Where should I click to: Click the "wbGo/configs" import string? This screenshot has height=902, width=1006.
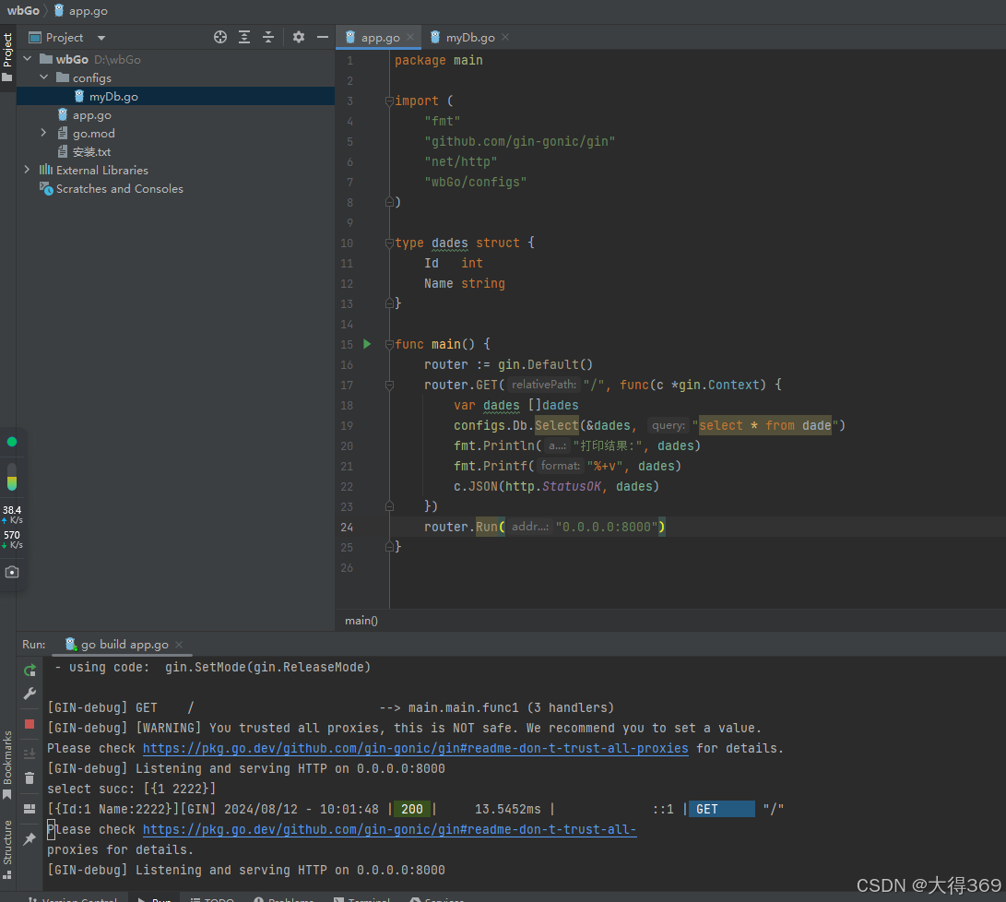(476, 183)
